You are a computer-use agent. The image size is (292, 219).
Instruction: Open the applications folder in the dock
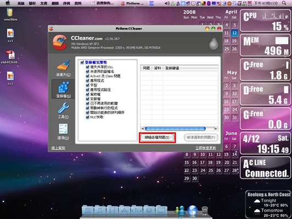pyautogui.click(x=124, y=211)
